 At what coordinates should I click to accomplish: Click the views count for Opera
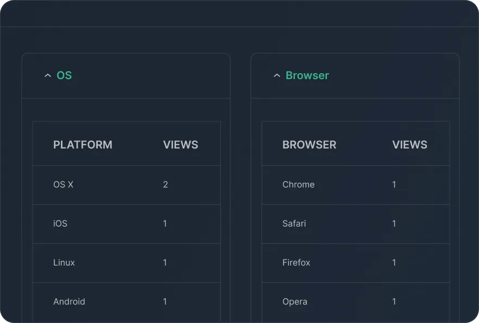pos(394,301)
